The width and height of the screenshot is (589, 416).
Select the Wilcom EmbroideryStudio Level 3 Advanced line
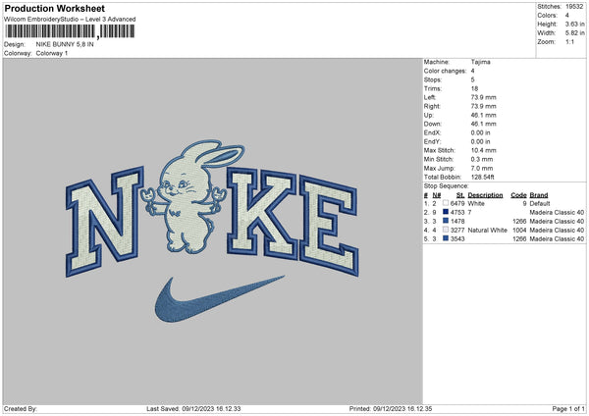(x=70, y=20)
